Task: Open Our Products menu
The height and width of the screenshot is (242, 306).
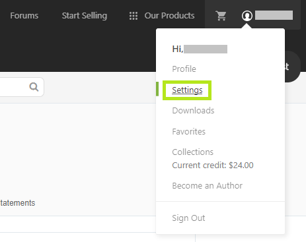Action: coord(169,16)
